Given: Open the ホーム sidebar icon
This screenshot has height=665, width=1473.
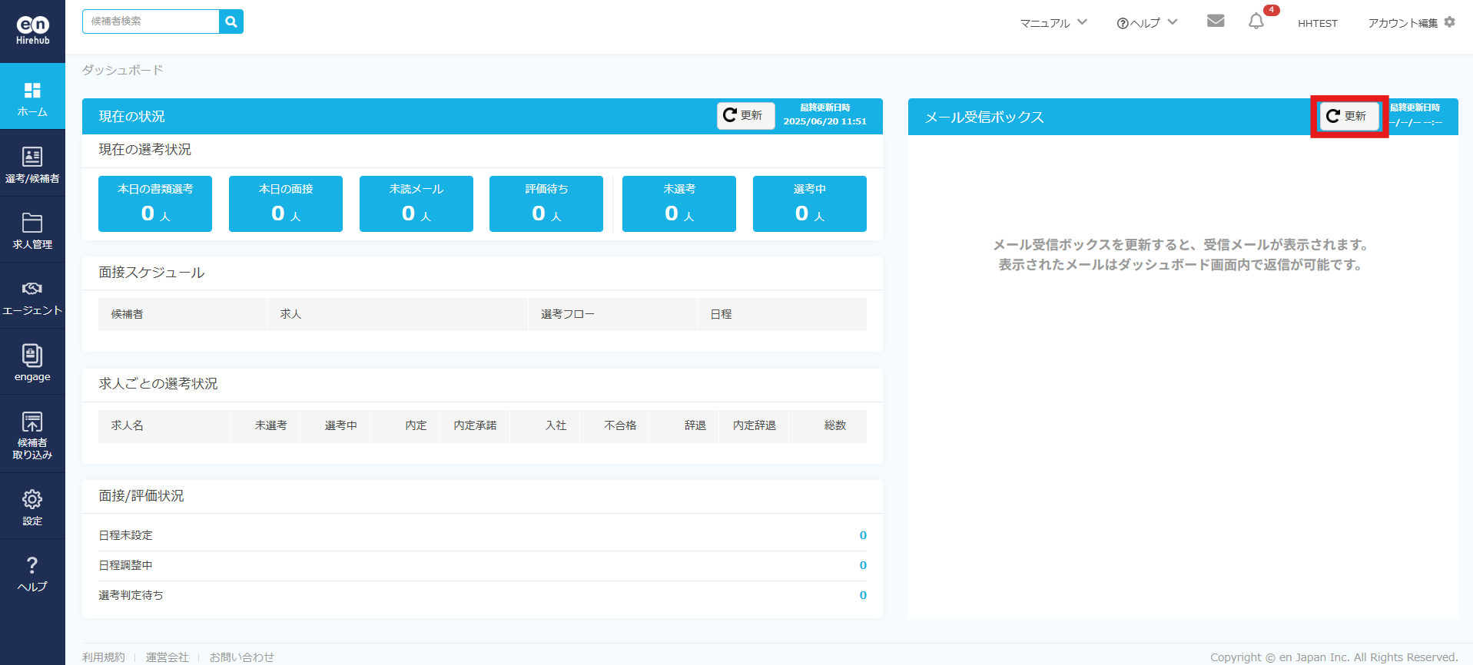Looking at the screenshot, I should [x=32, y=99].
